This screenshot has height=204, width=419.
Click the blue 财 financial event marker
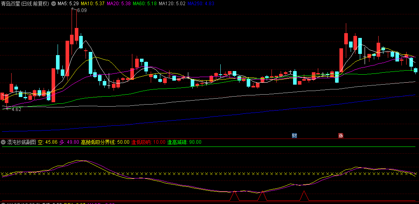tap(295, 135)
